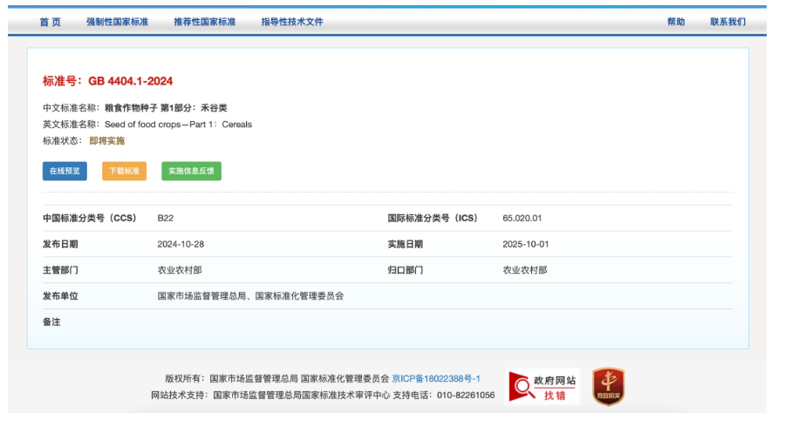Select 指导性技术文件 in the navigation bar
This screenshot has height=427, width=785.
(291, 22)
